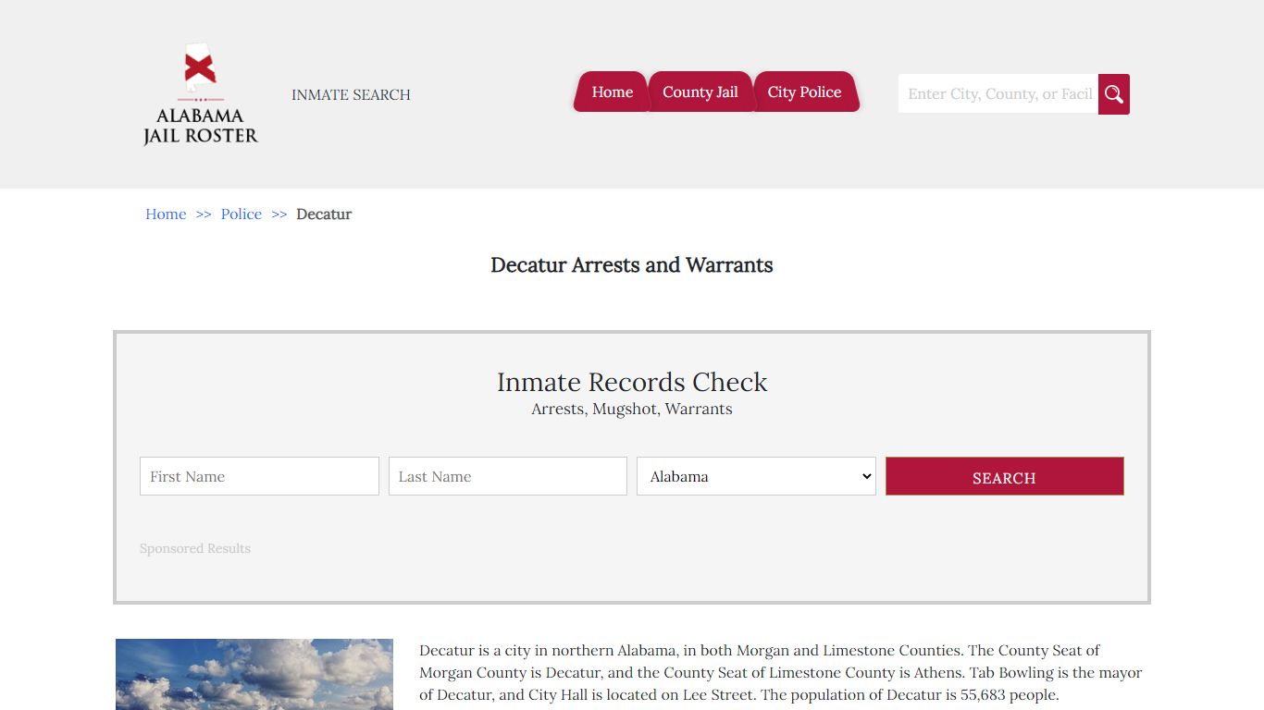Click the Alabama Jail Roster logo

pyautogui.click(x=200, y=94)
